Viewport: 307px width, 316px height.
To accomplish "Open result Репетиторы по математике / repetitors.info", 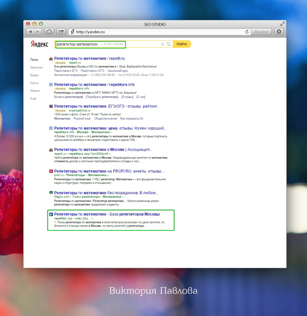I will [x=94, y=85].
